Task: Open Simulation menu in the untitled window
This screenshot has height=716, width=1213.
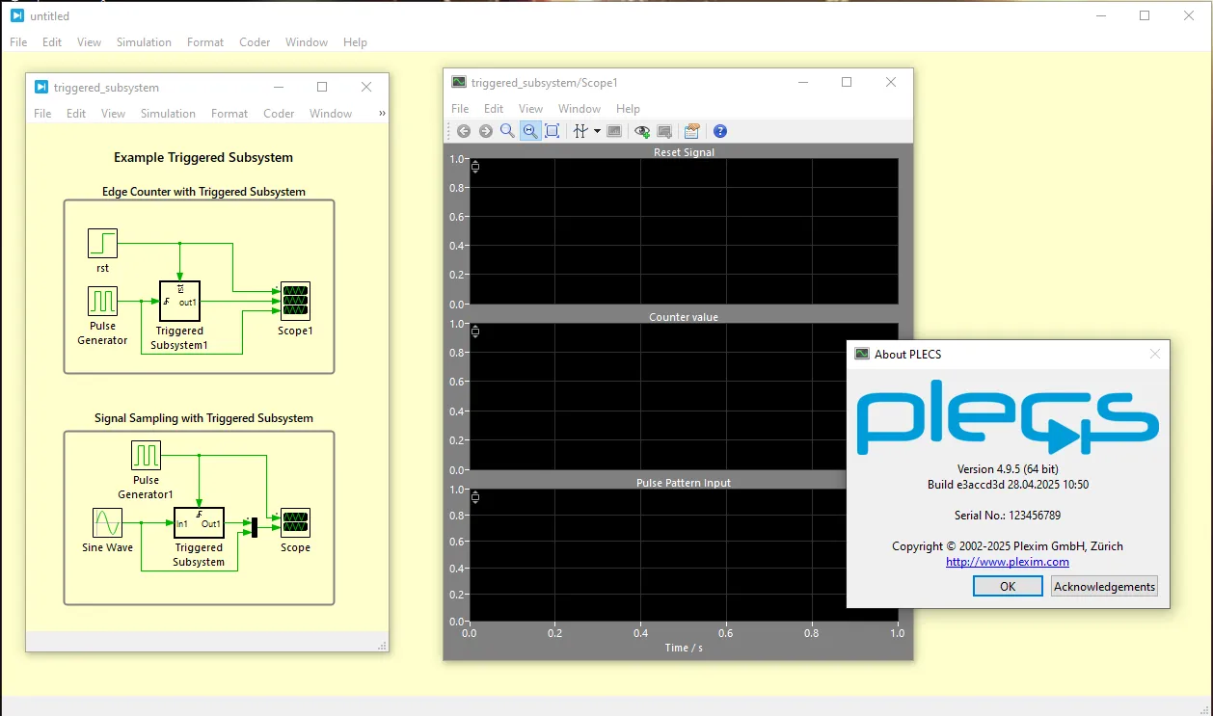Action: coord(144,42)
